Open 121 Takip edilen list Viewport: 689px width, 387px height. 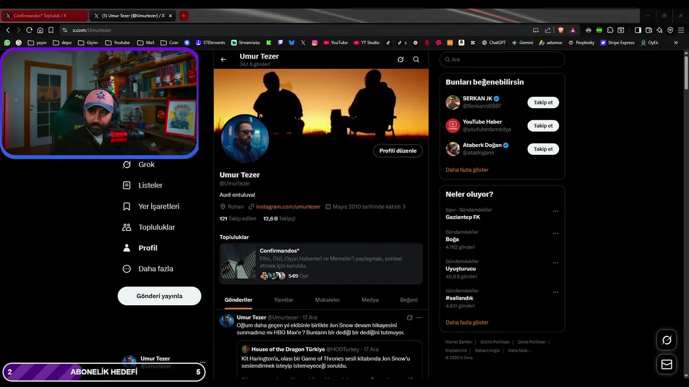(x=238, y=219)
